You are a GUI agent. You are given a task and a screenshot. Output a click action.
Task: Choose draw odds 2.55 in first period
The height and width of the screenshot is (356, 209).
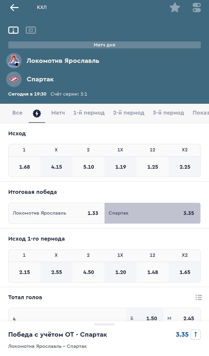coord(56,272)
